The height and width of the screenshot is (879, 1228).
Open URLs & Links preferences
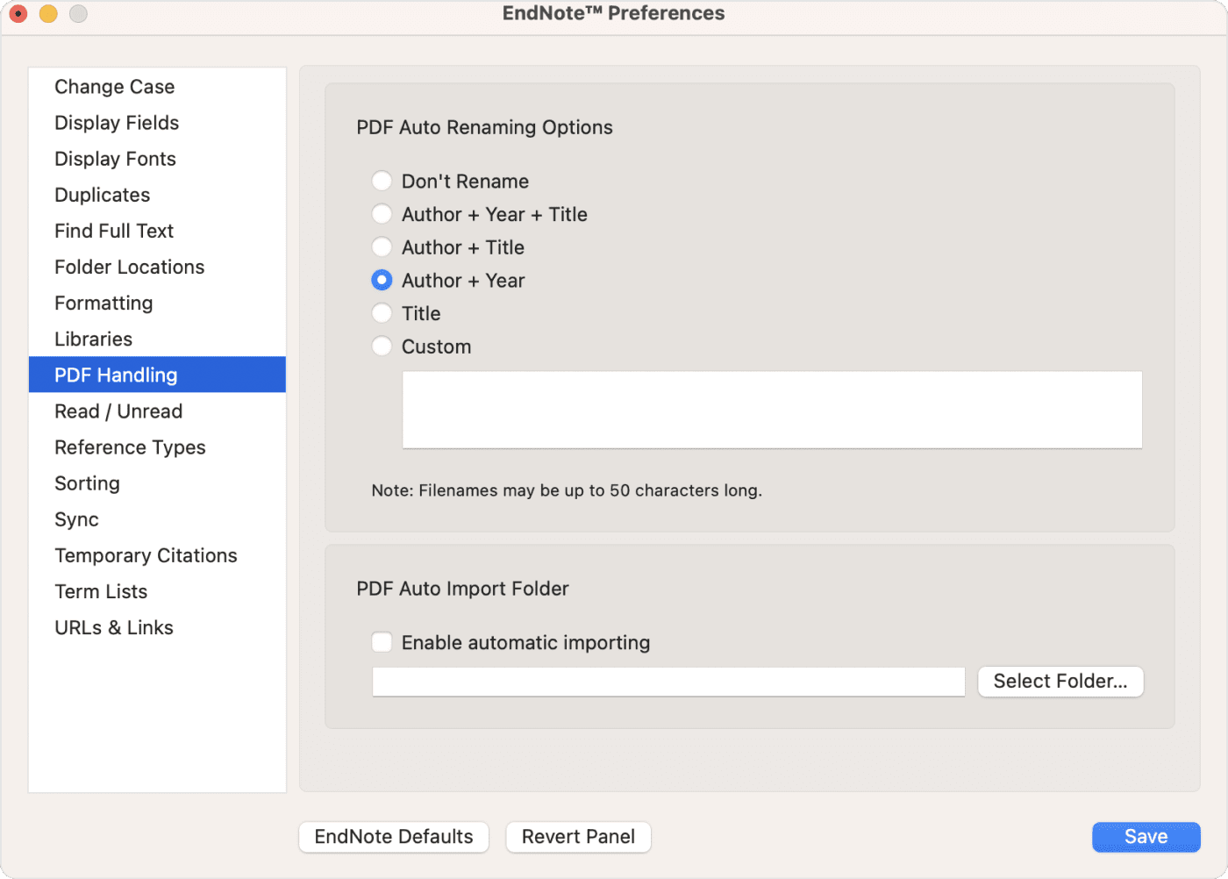point(113,627)
